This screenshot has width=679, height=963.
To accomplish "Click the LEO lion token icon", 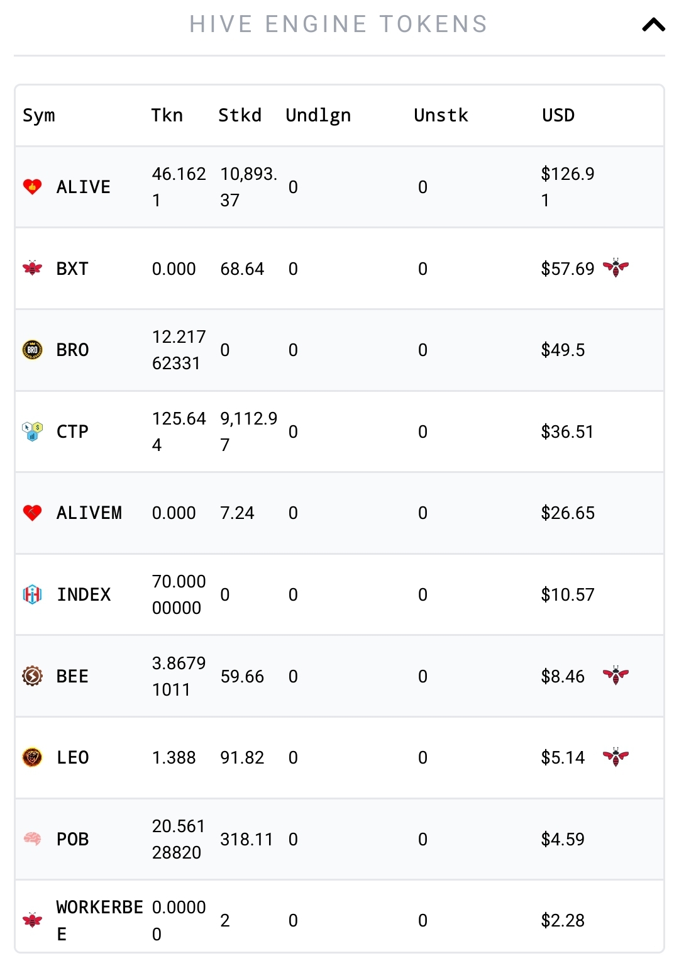I will coord(32,757).
